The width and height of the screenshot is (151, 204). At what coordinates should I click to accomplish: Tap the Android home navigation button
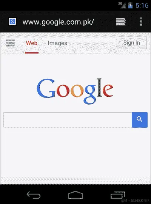75,195
